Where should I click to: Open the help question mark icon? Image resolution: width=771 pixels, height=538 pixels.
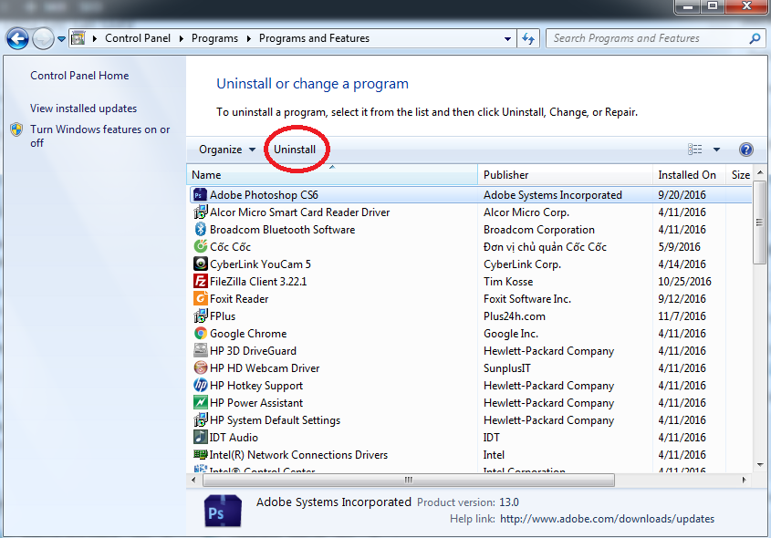coord(745,150)
